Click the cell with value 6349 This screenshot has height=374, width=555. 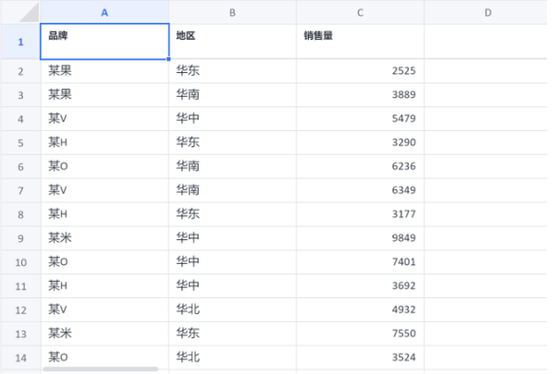click(x=360, y=190)
